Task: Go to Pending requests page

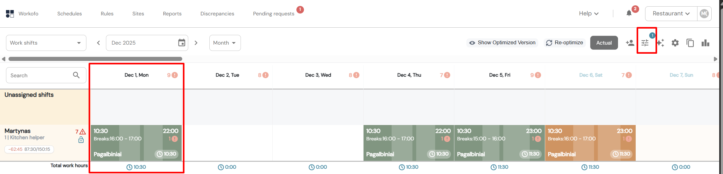Action: click(273, 14)
